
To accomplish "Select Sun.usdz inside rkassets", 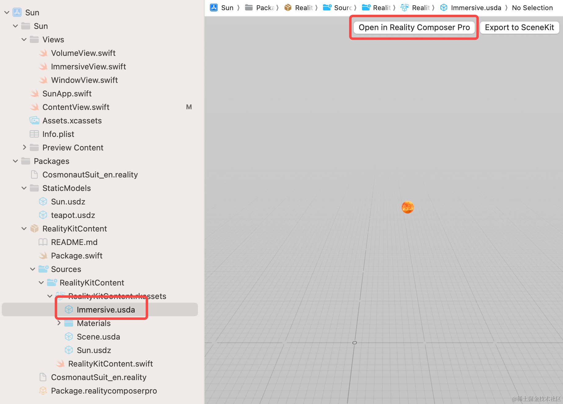I will tap(94, 350).
